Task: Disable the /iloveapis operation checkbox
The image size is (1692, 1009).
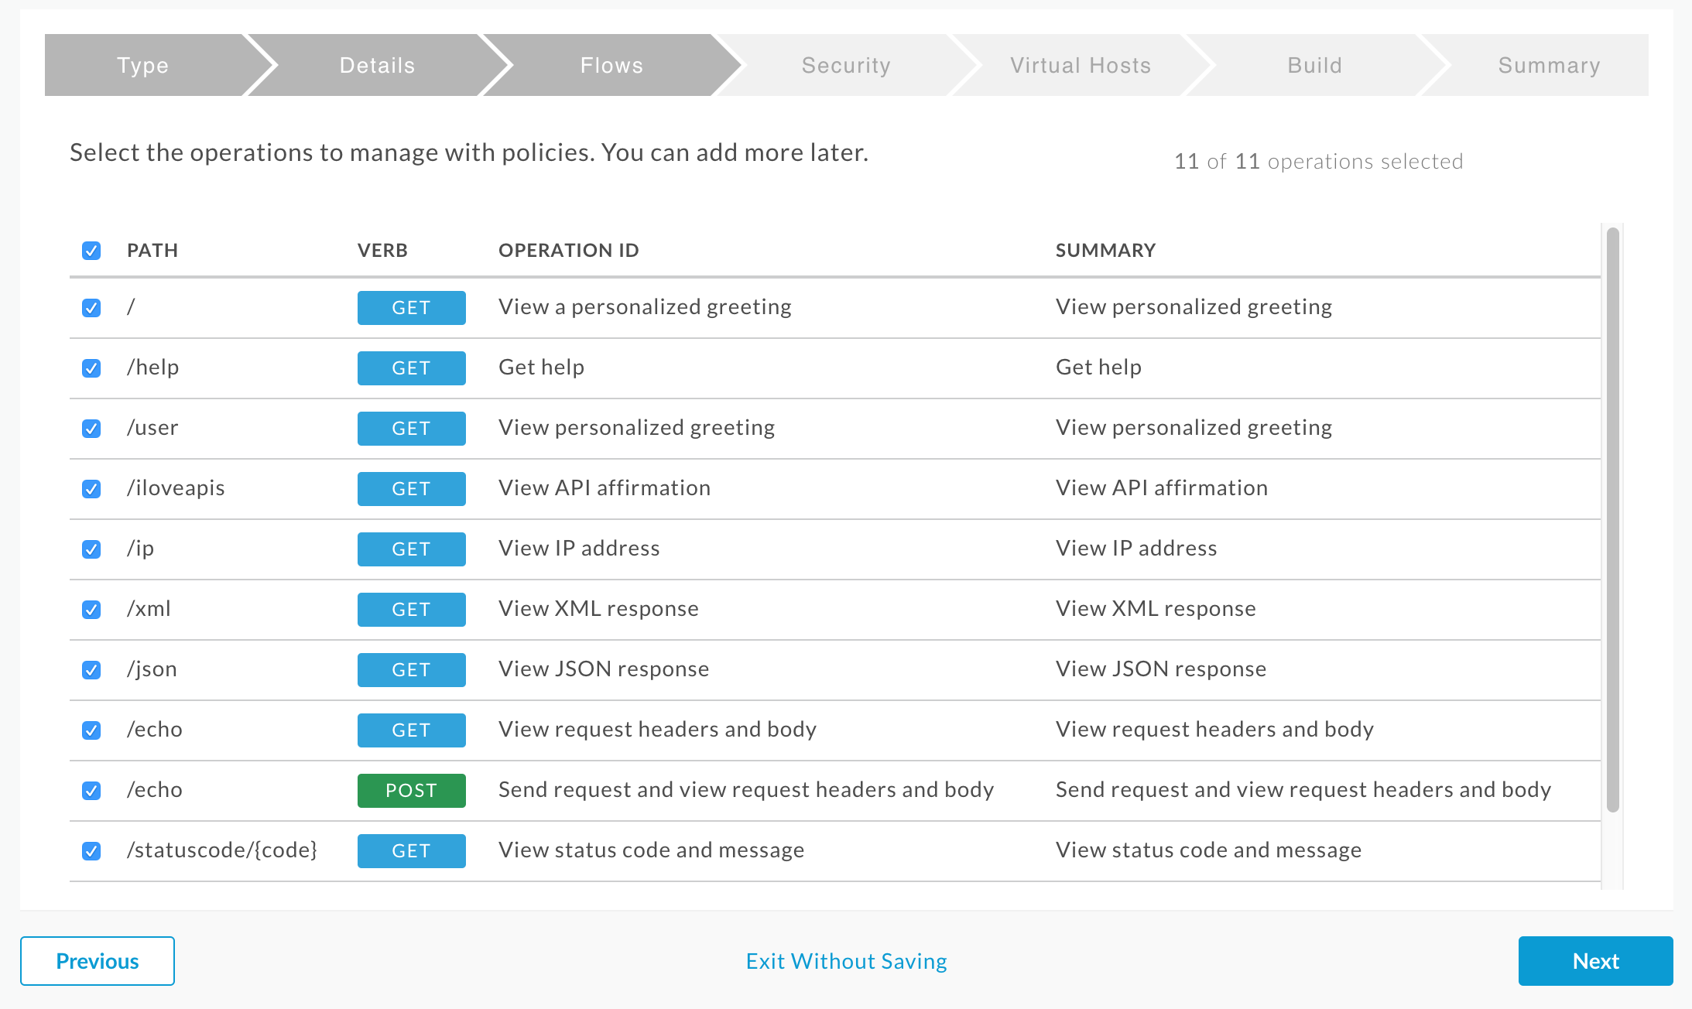Action: (x=93, y=487)
